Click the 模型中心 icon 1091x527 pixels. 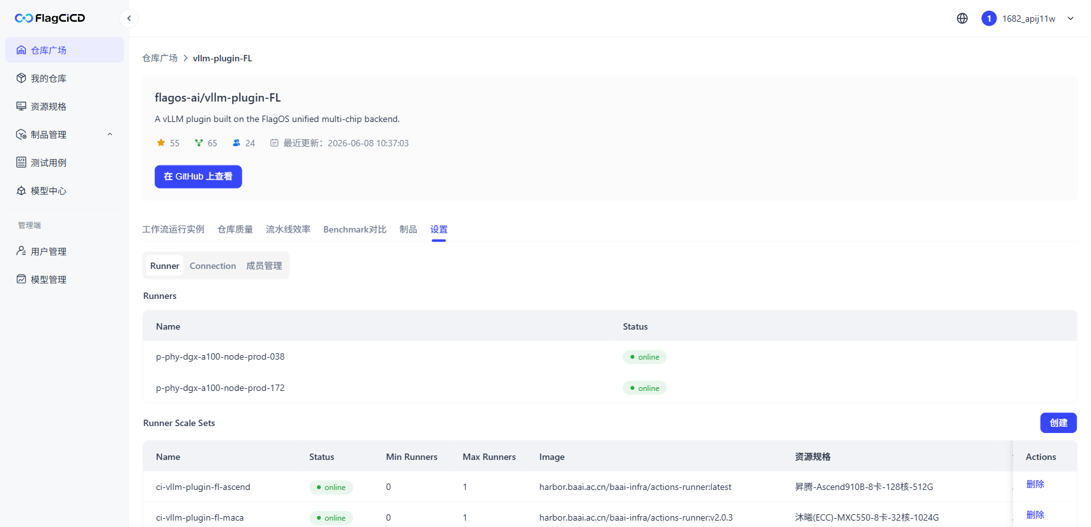point(21,190)
